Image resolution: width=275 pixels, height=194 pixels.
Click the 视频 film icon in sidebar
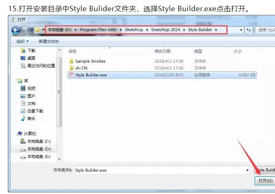click(x=23, y=88)
